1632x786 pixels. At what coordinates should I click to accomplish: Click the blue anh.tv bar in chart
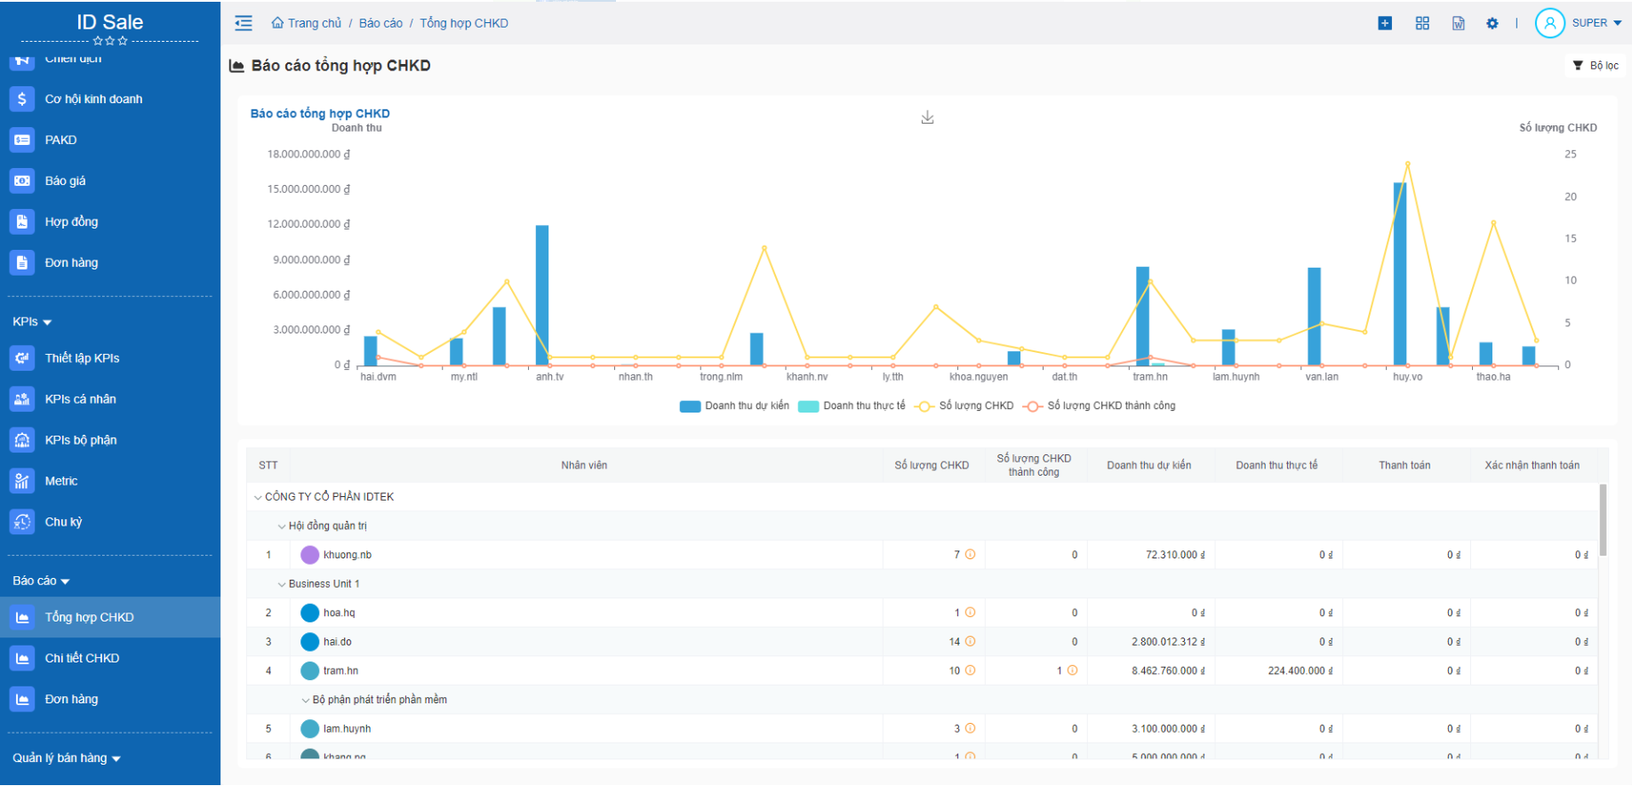(x=542, y=295)
